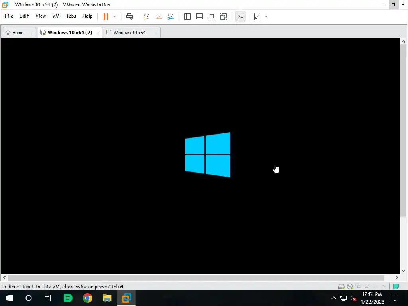Take a snapshot of this virtual machine

coord(147,16)
